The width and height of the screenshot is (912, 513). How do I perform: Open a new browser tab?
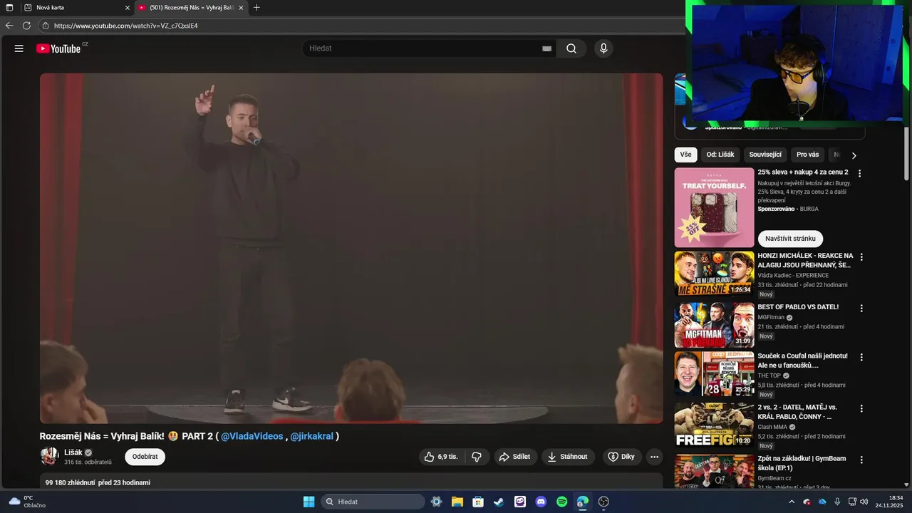pos(256,8)
